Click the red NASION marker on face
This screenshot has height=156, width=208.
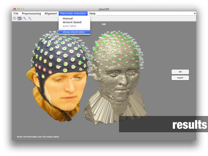point(71,79)
